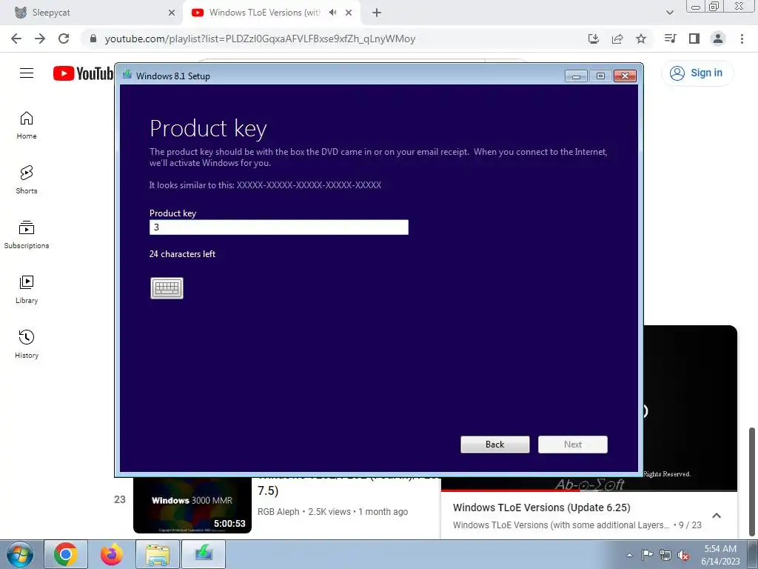Toggle the Chrome side panel
The width and height of the screenshot is (758, 569).
(694, 39)
